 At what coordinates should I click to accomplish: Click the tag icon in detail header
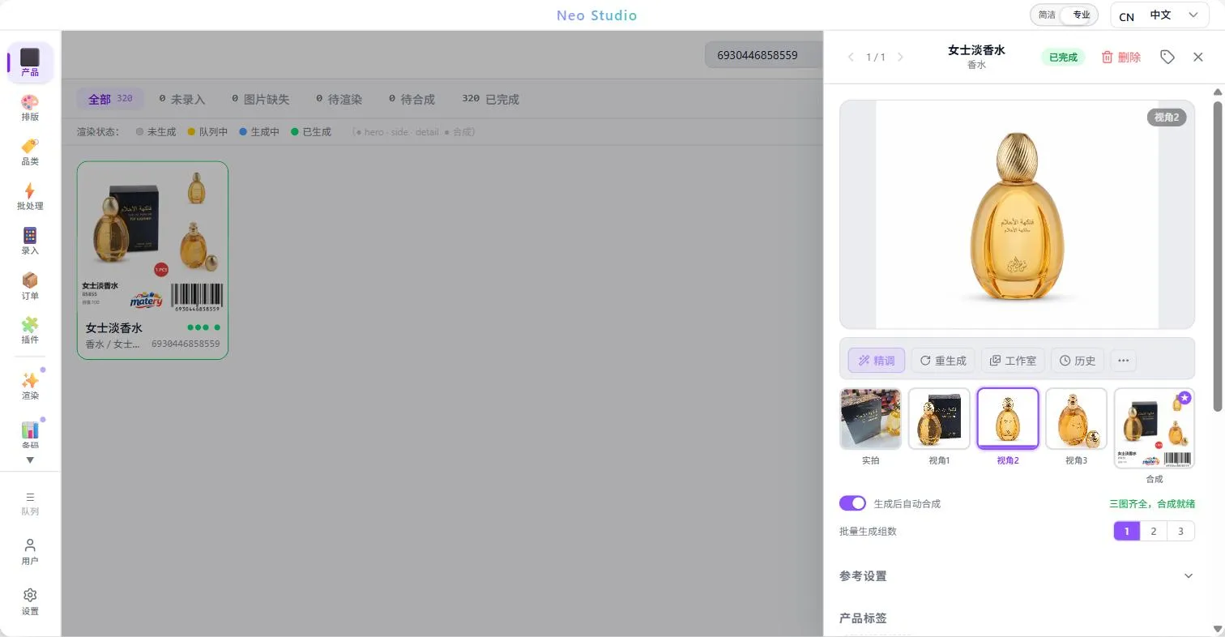tap(1167, 57)
